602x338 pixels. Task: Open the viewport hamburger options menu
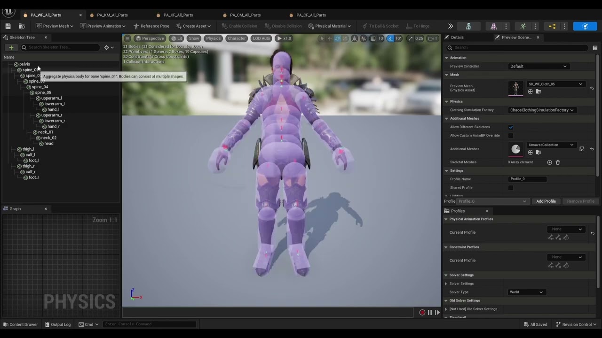127,38
